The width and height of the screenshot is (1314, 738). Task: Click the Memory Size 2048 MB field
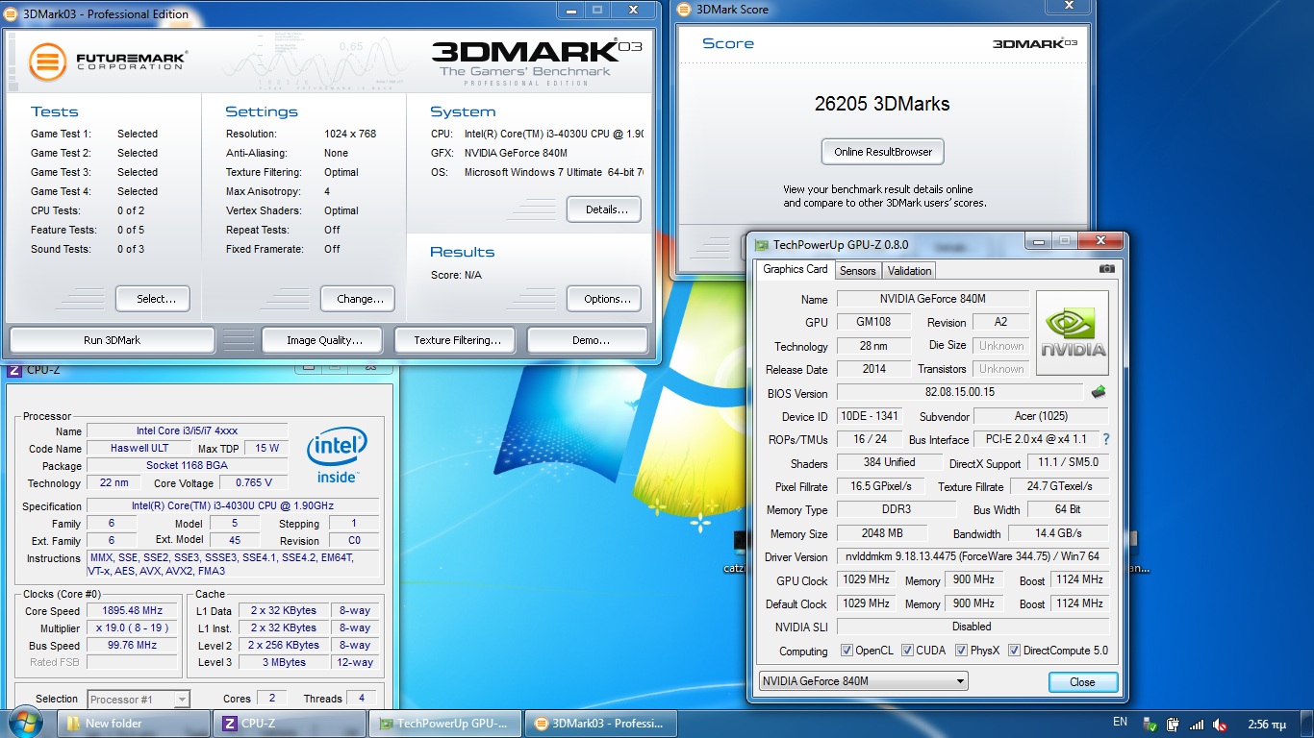(882, 533)
